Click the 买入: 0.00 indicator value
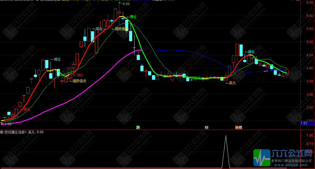Viewport: 315px width, 169px height. [36, 132]
